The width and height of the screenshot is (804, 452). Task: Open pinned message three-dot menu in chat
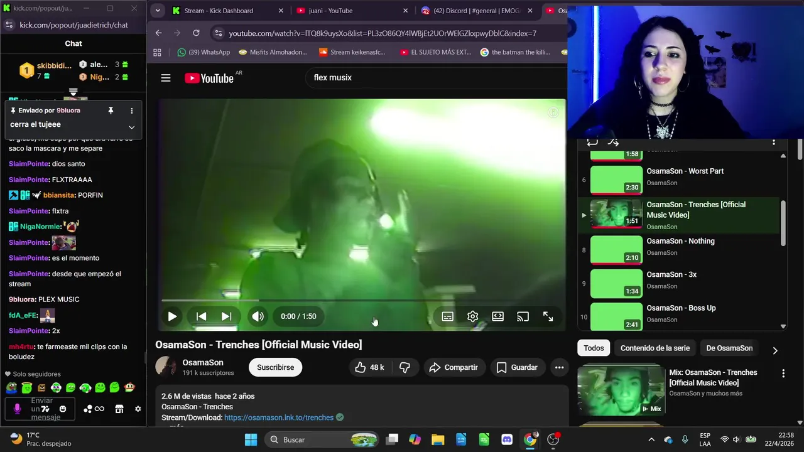coord(131,110)
